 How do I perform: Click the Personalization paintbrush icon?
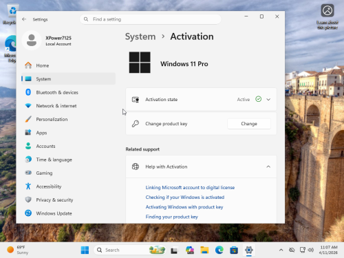tap(28, 119)
